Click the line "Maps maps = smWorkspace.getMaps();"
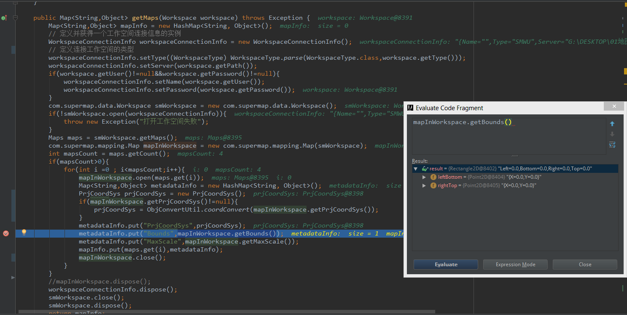 tap(113, 138)
